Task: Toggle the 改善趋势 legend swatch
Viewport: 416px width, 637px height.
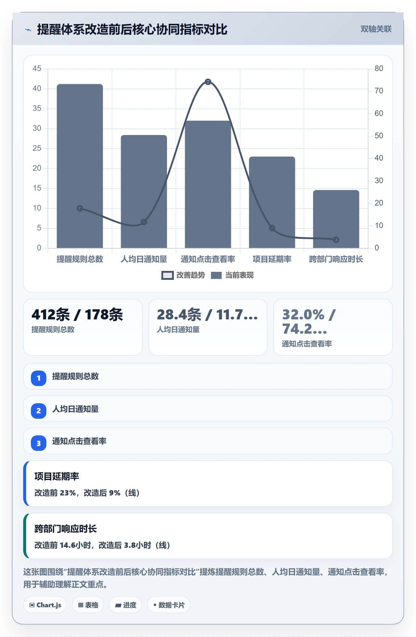Action: (x=167, y=275)
